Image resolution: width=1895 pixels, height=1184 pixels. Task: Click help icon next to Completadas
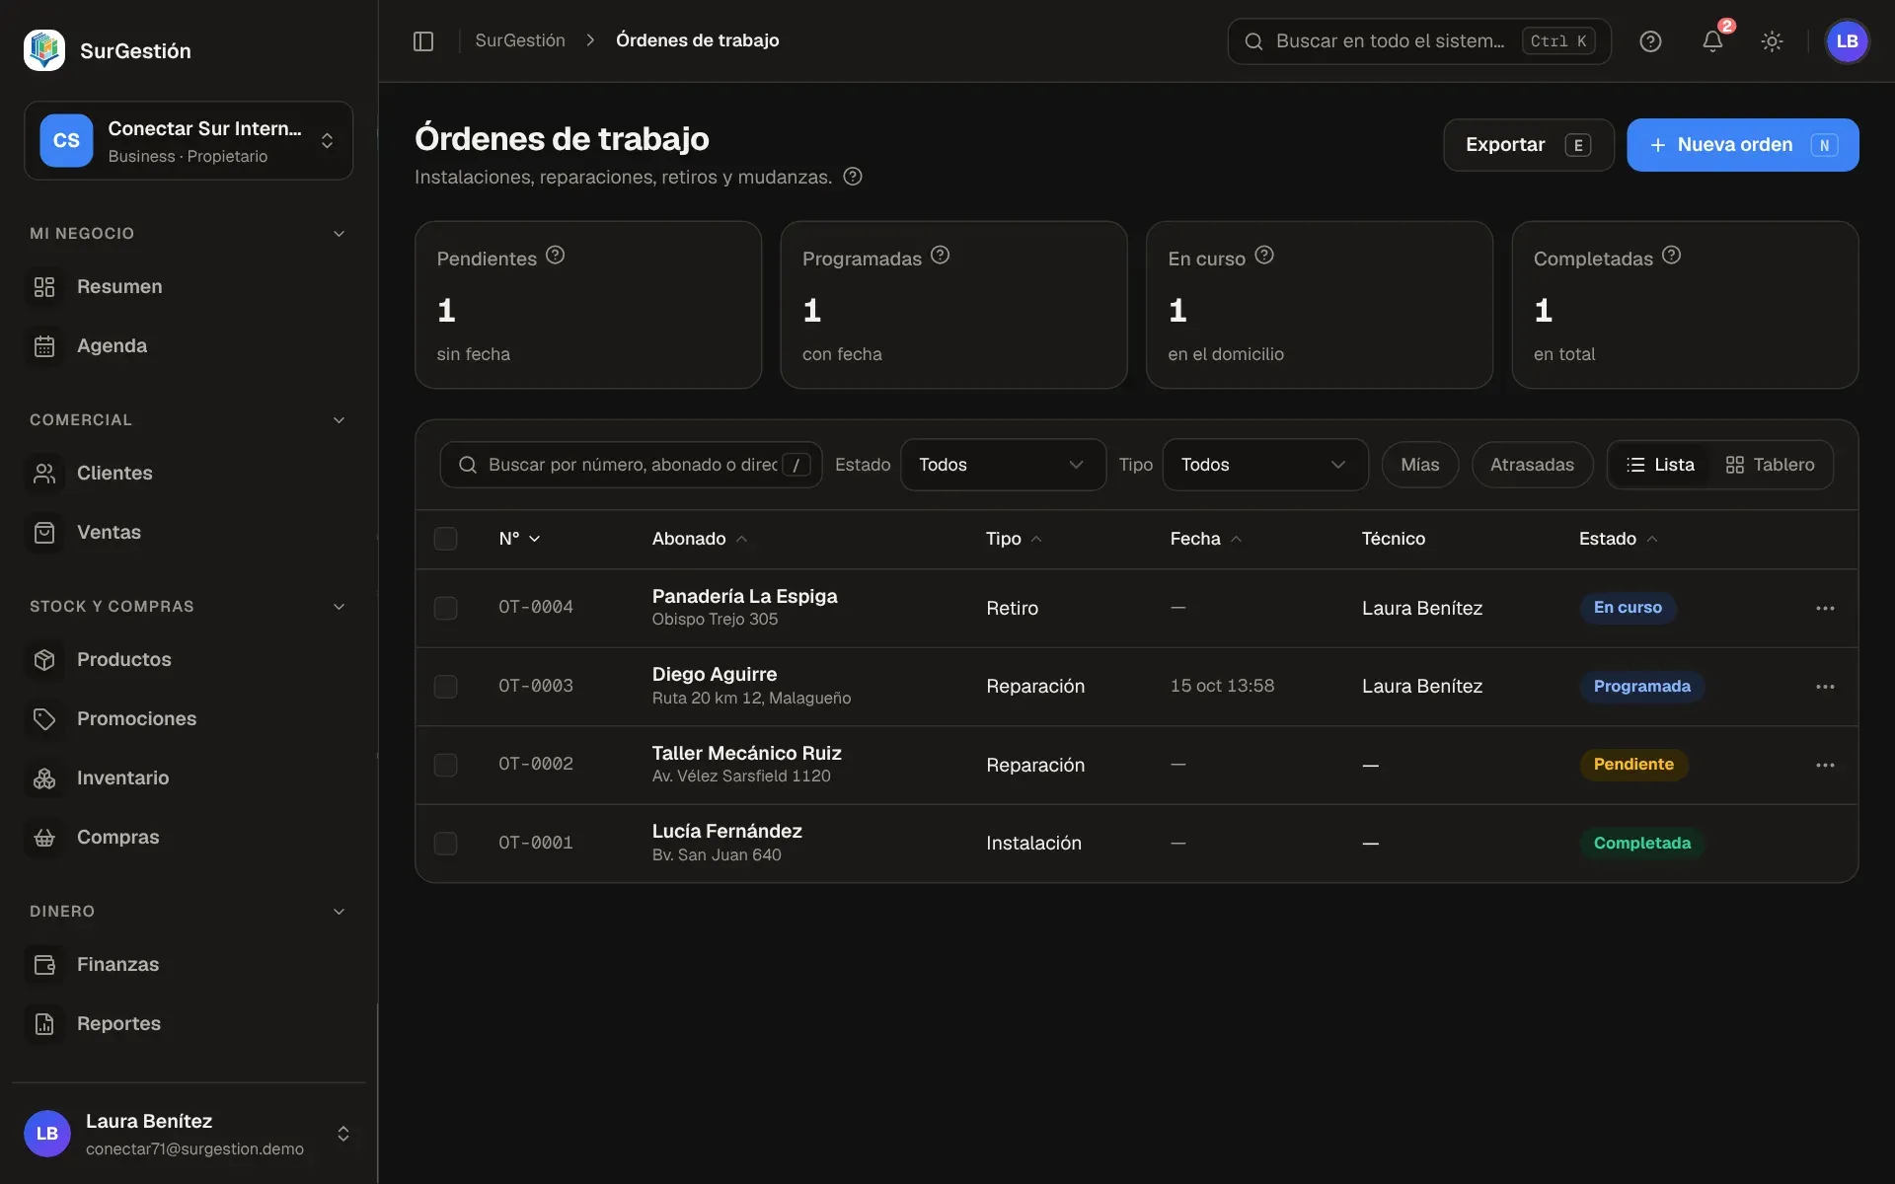tap(1671, 255)
